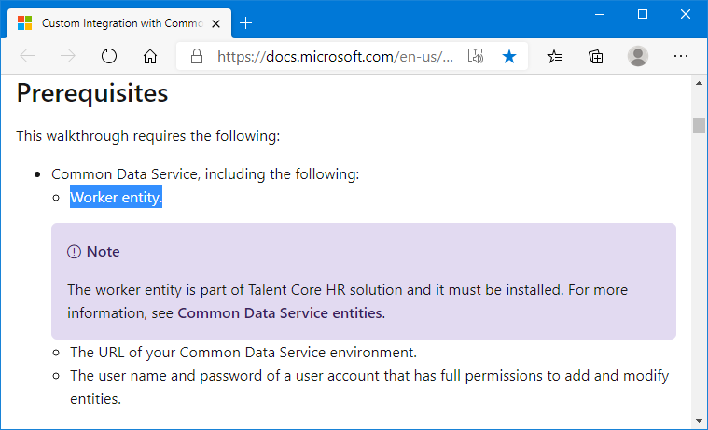Click the vertical scrollbar thumb
This screenshot has width=708, height=430.
click(x=699, y=125)
